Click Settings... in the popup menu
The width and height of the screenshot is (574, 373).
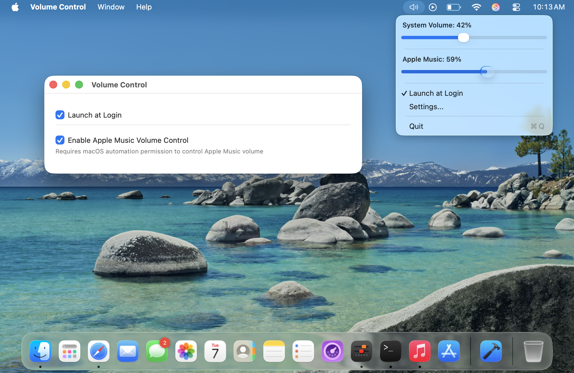click(426, 106)
